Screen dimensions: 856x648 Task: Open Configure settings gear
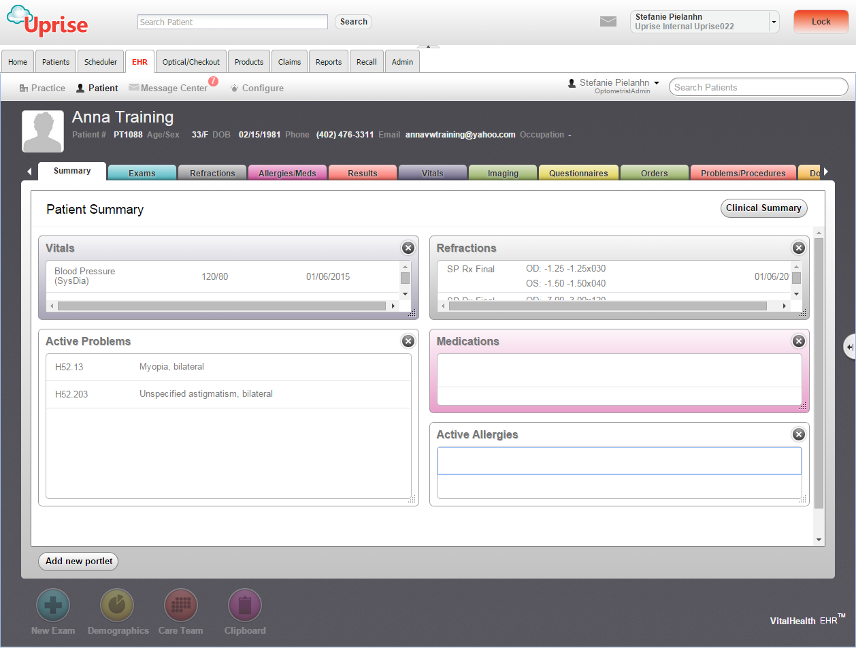click(x=257, y=88)
